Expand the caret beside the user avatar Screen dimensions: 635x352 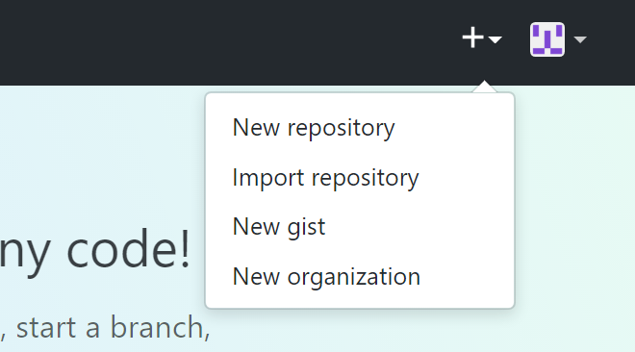pyautogui.click(x=580, y=39)
